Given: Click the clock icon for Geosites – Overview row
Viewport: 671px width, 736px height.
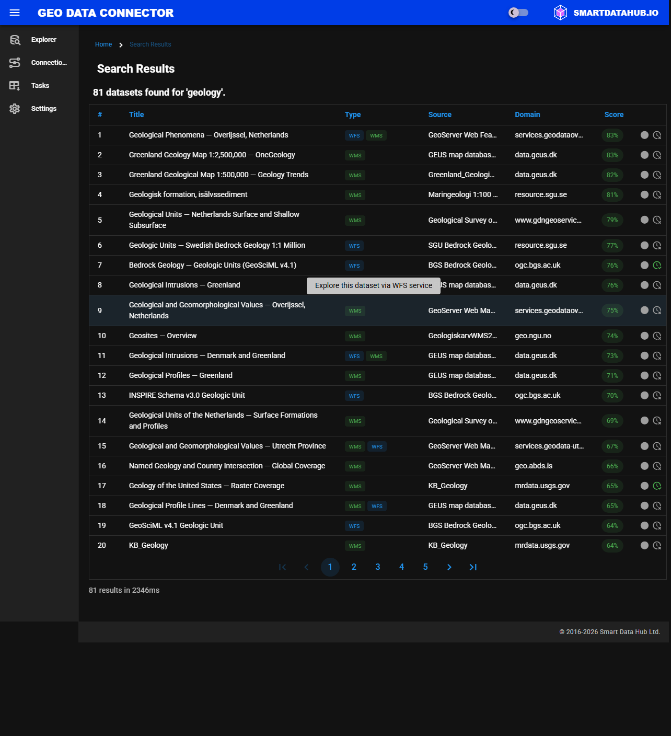Looking at the screenshot, I should point(657,336).
